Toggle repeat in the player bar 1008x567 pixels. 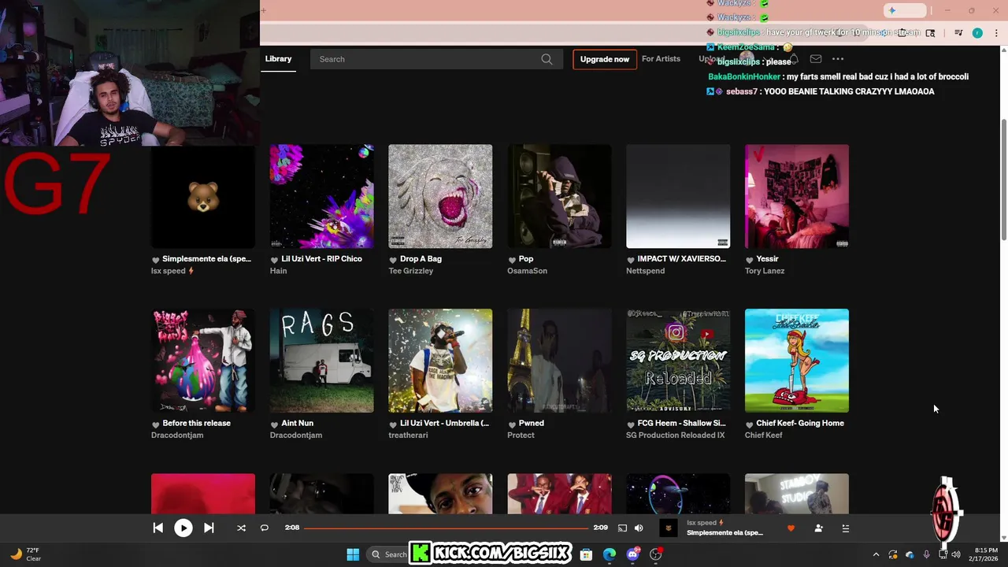[265, 528]
